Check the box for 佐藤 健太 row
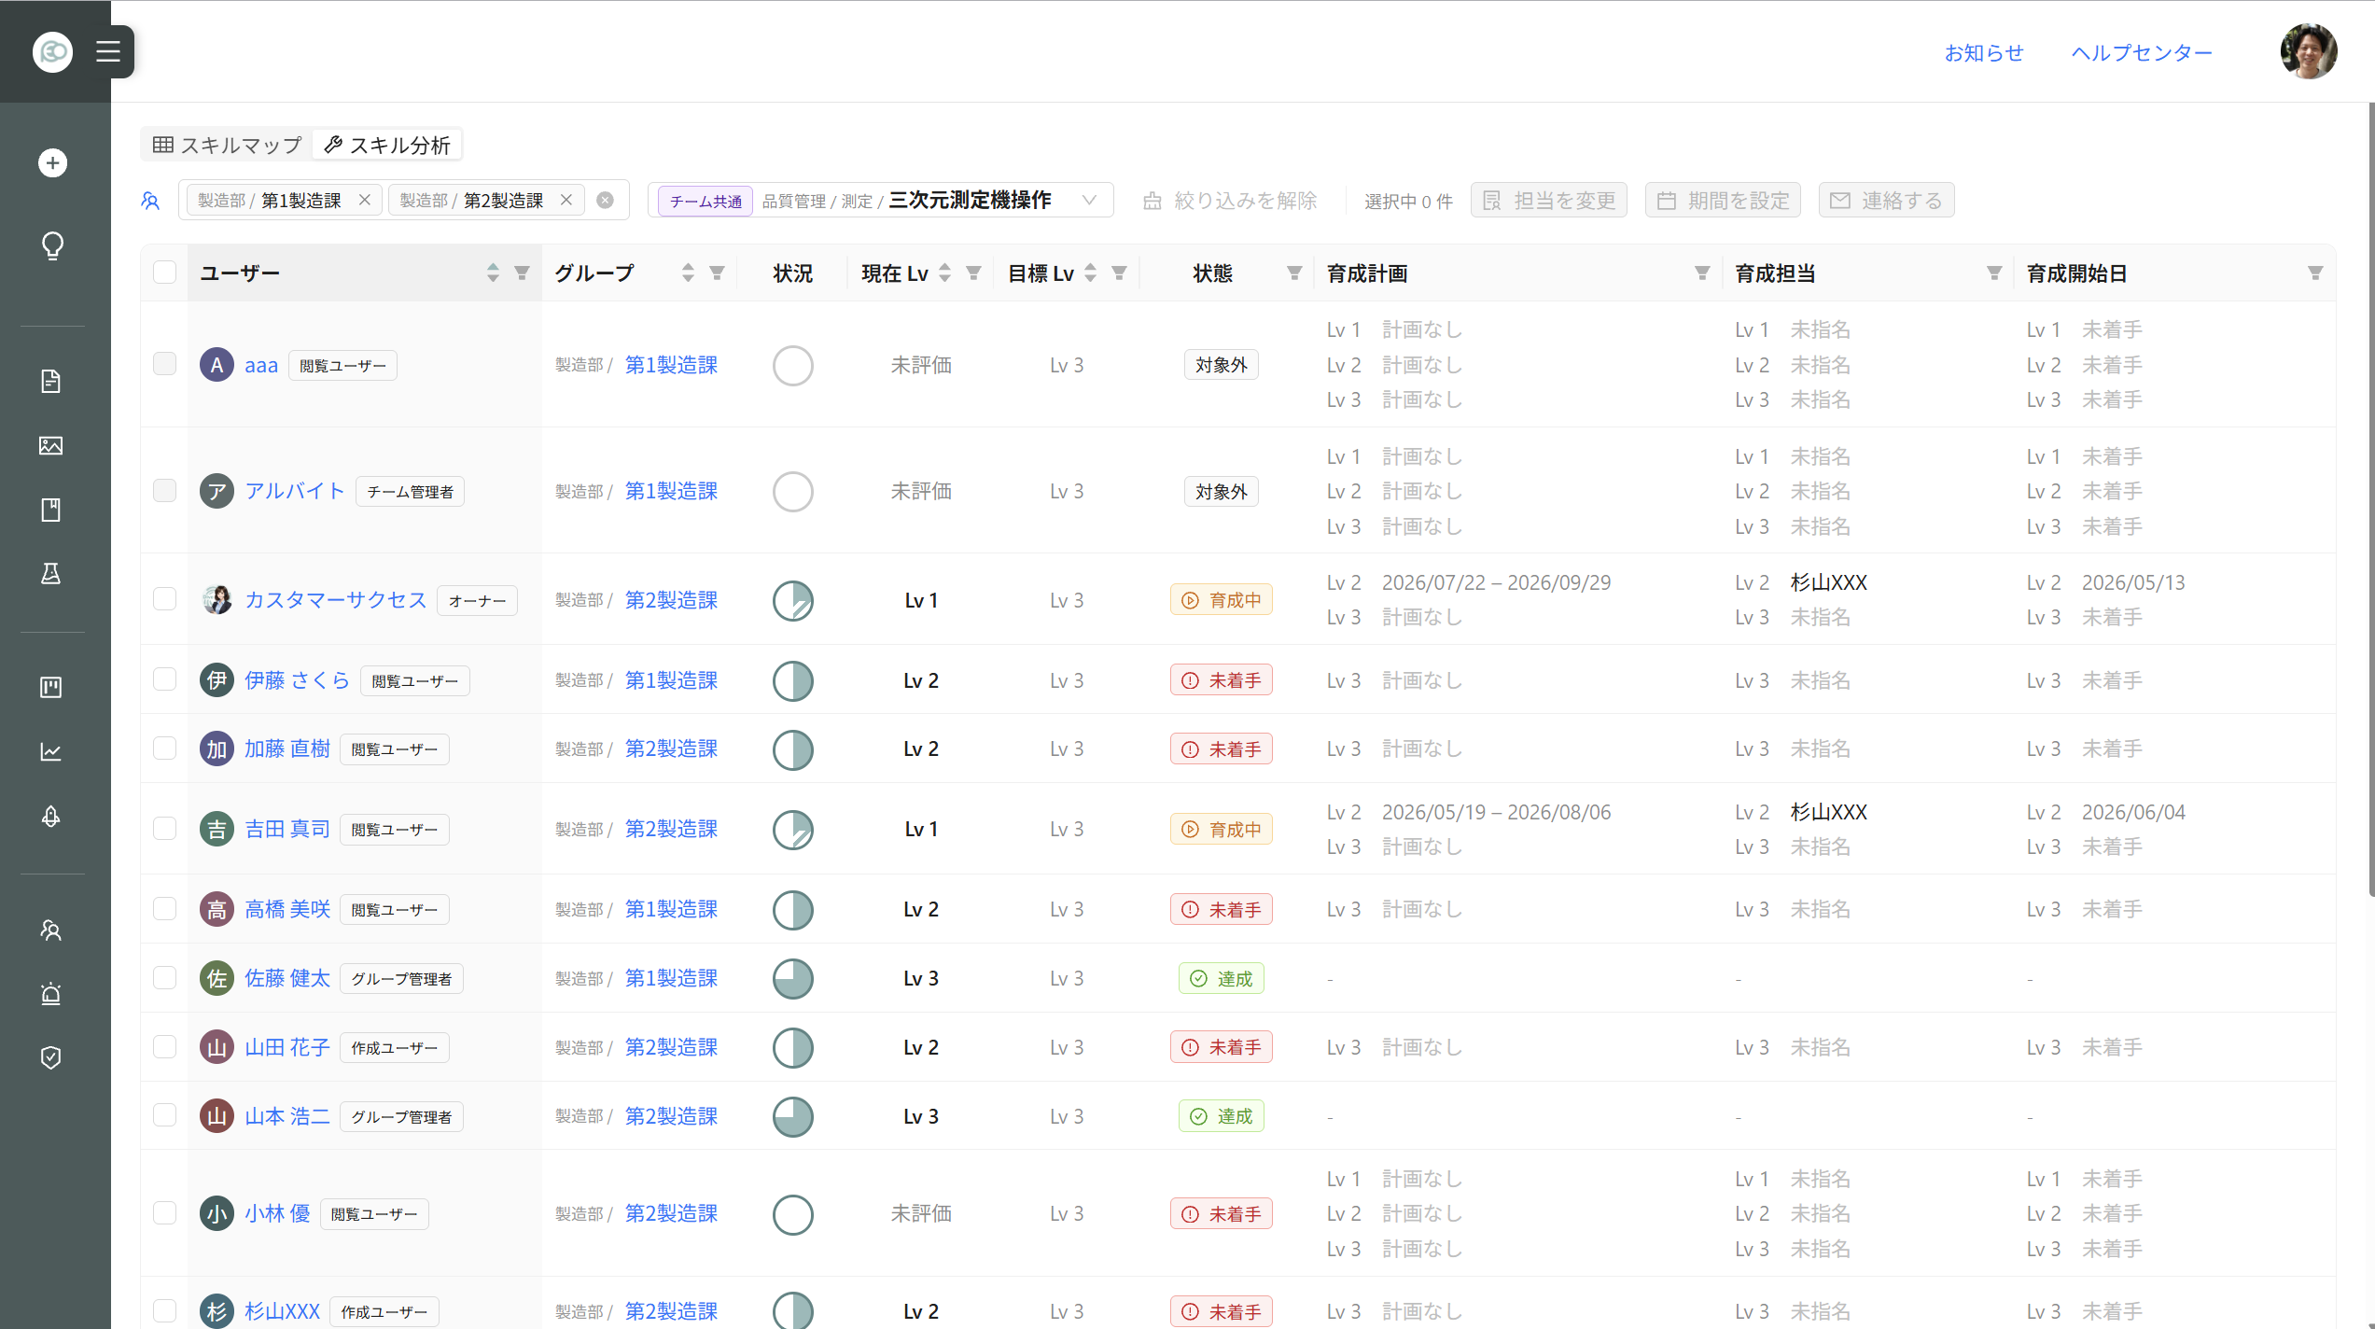The height and width of the screenshot is (1329, 2375). tap(164, 977)
